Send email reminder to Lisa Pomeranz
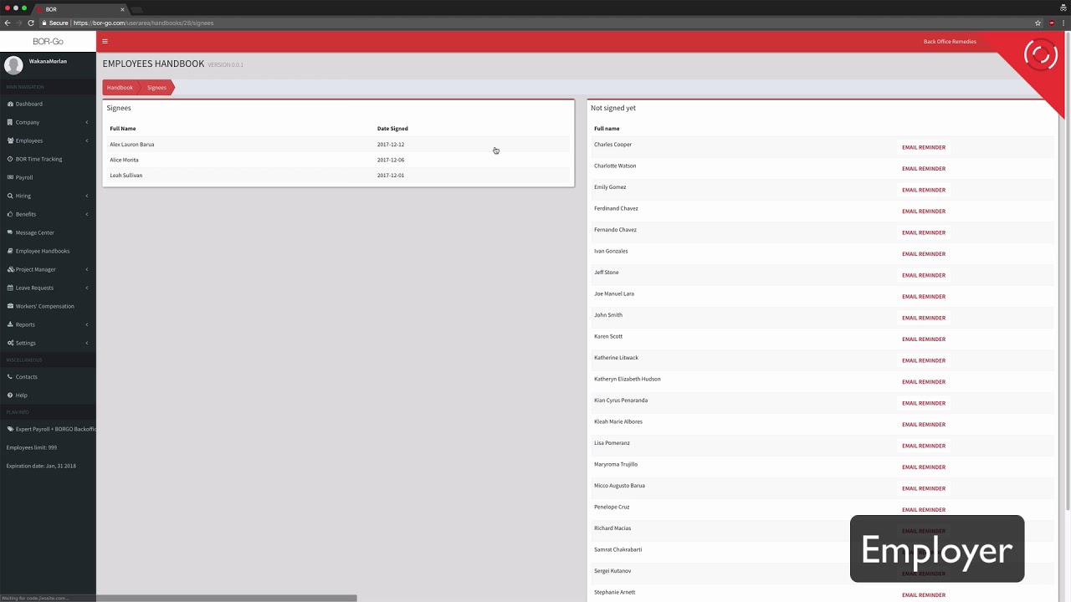This screenshot has height=602, width=1071. (924, 446)
